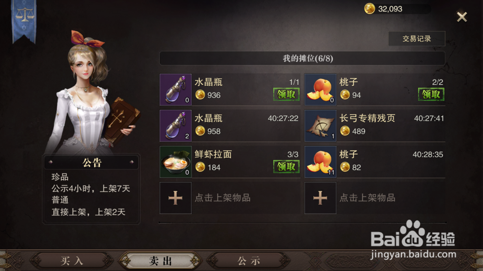Click the 桃子 peach icon priced 82
This screenshot has width=483, height=271.
[320, 162]
